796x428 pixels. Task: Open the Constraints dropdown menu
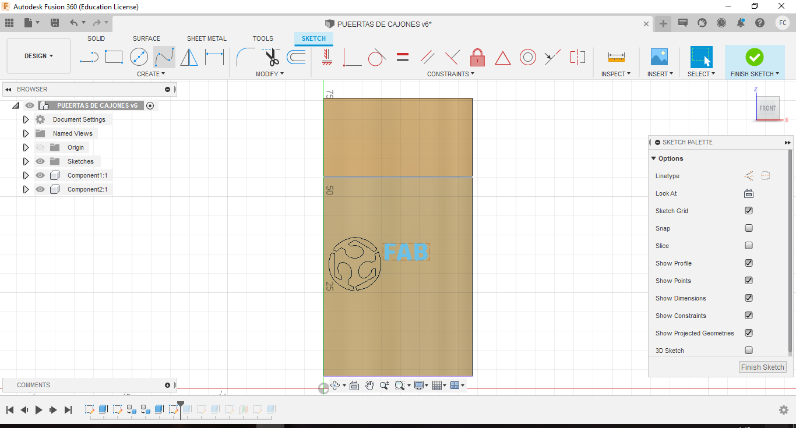click(451, 74)
